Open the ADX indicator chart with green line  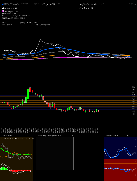(x=16, y=148)
